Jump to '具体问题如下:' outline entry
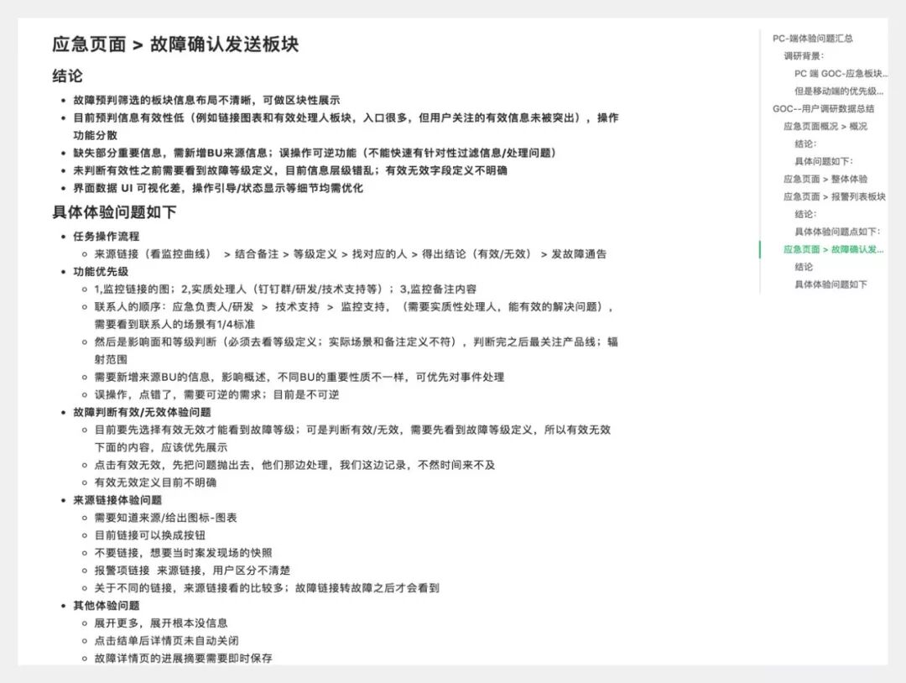The width and height of the screenshot is (906, 683). click(x=824, y=161)
